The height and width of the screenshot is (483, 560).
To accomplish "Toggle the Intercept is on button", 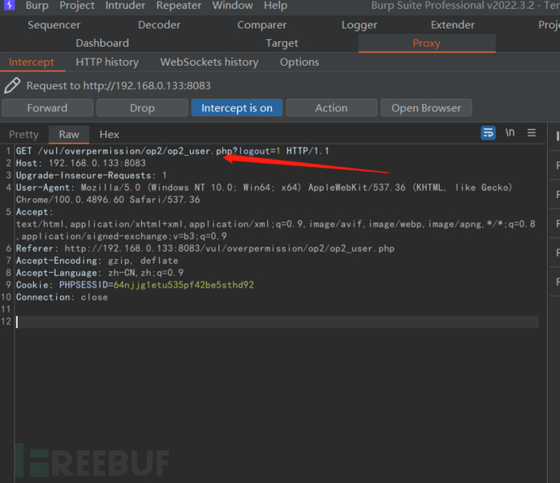I will (237, 108).
